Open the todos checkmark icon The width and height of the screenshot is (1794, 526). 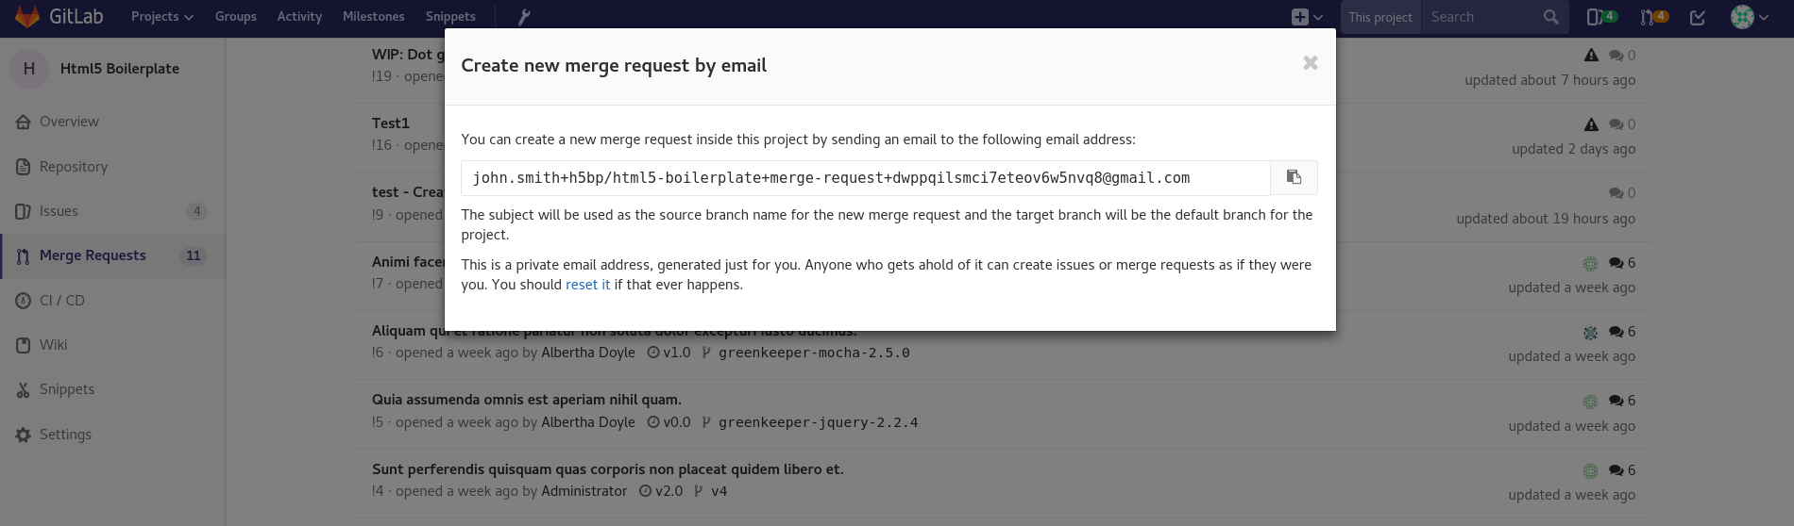1698,17
